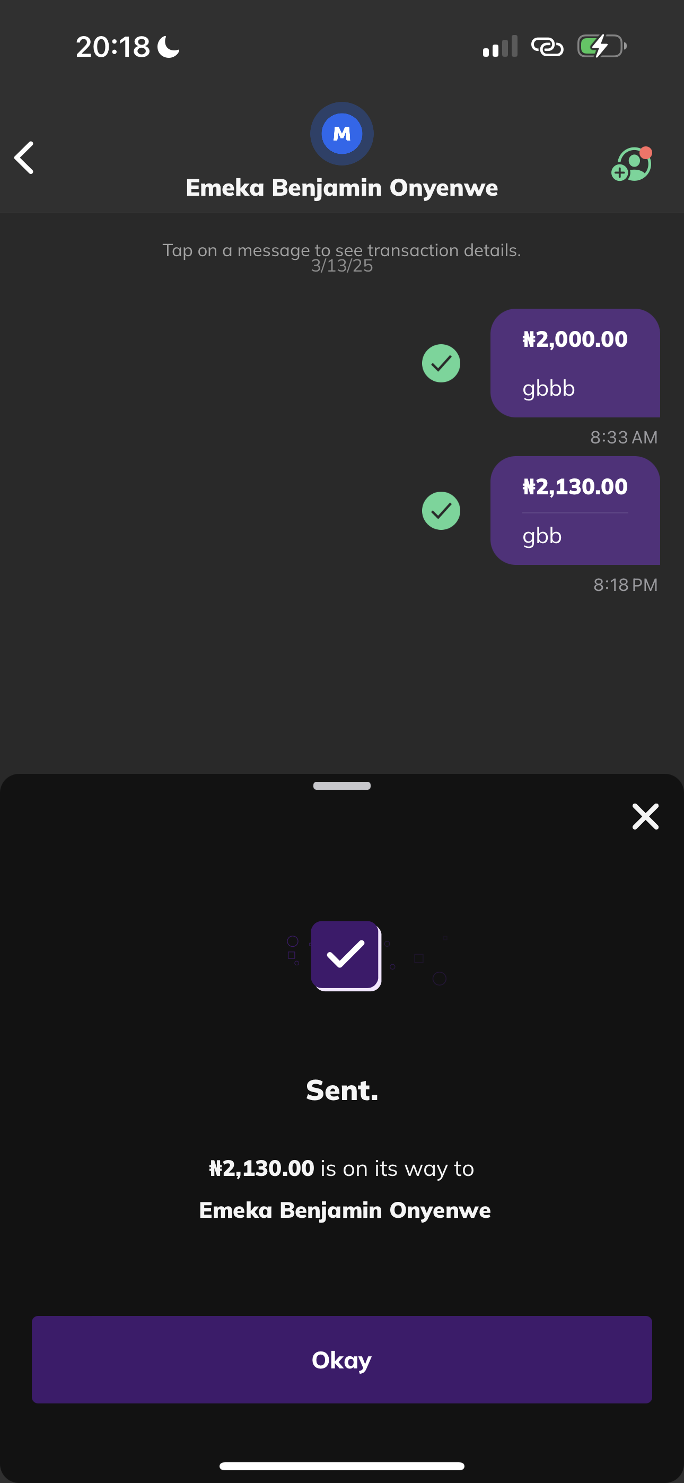
Task: Tap the 8:33 AM message timestamp
Action: [624, 438]
